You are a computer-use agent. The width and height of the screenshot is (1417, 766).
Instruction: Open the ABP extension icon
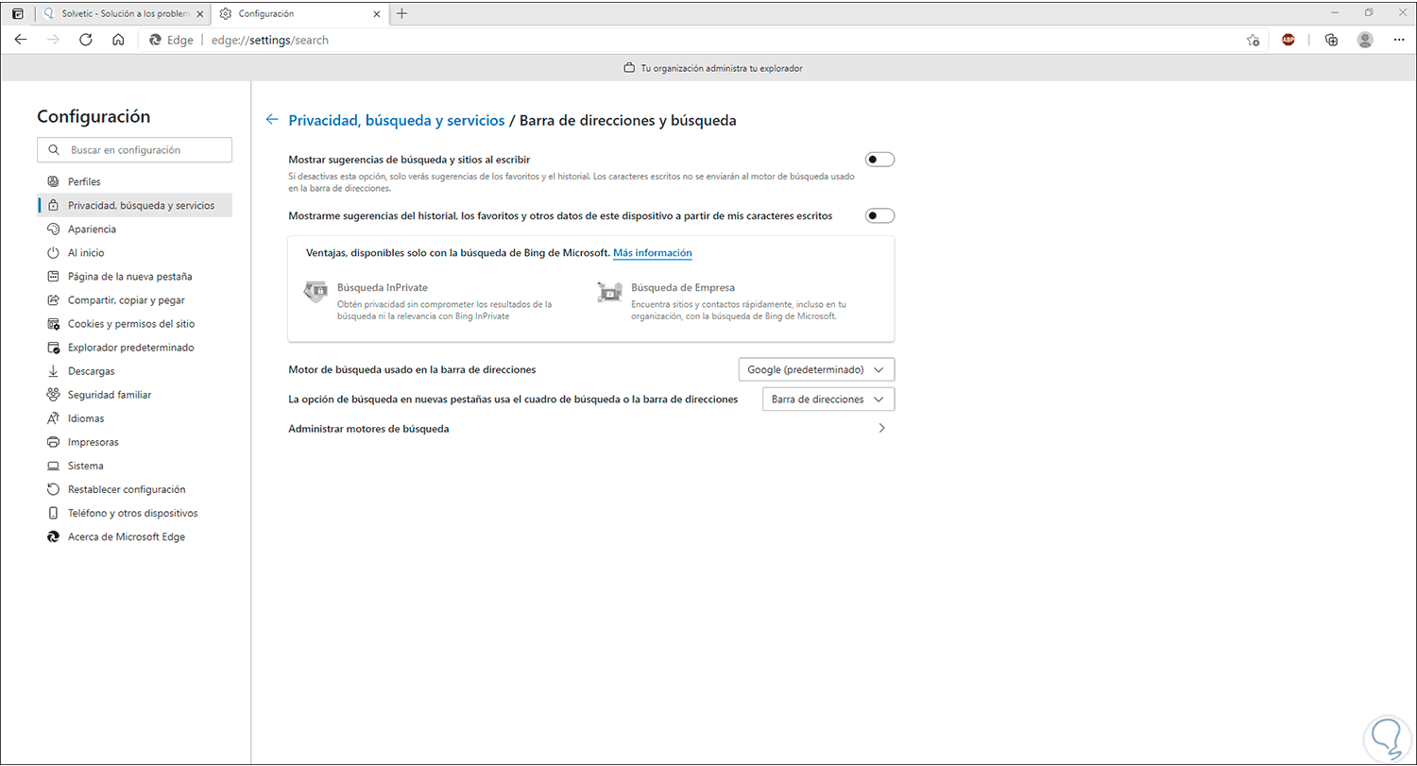point(1289,40)
